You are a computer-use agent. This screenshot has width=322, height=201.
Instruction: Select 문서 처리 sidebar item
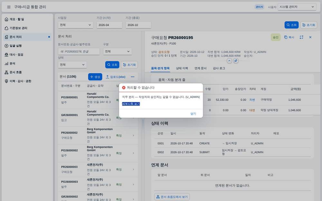point(27,37)
